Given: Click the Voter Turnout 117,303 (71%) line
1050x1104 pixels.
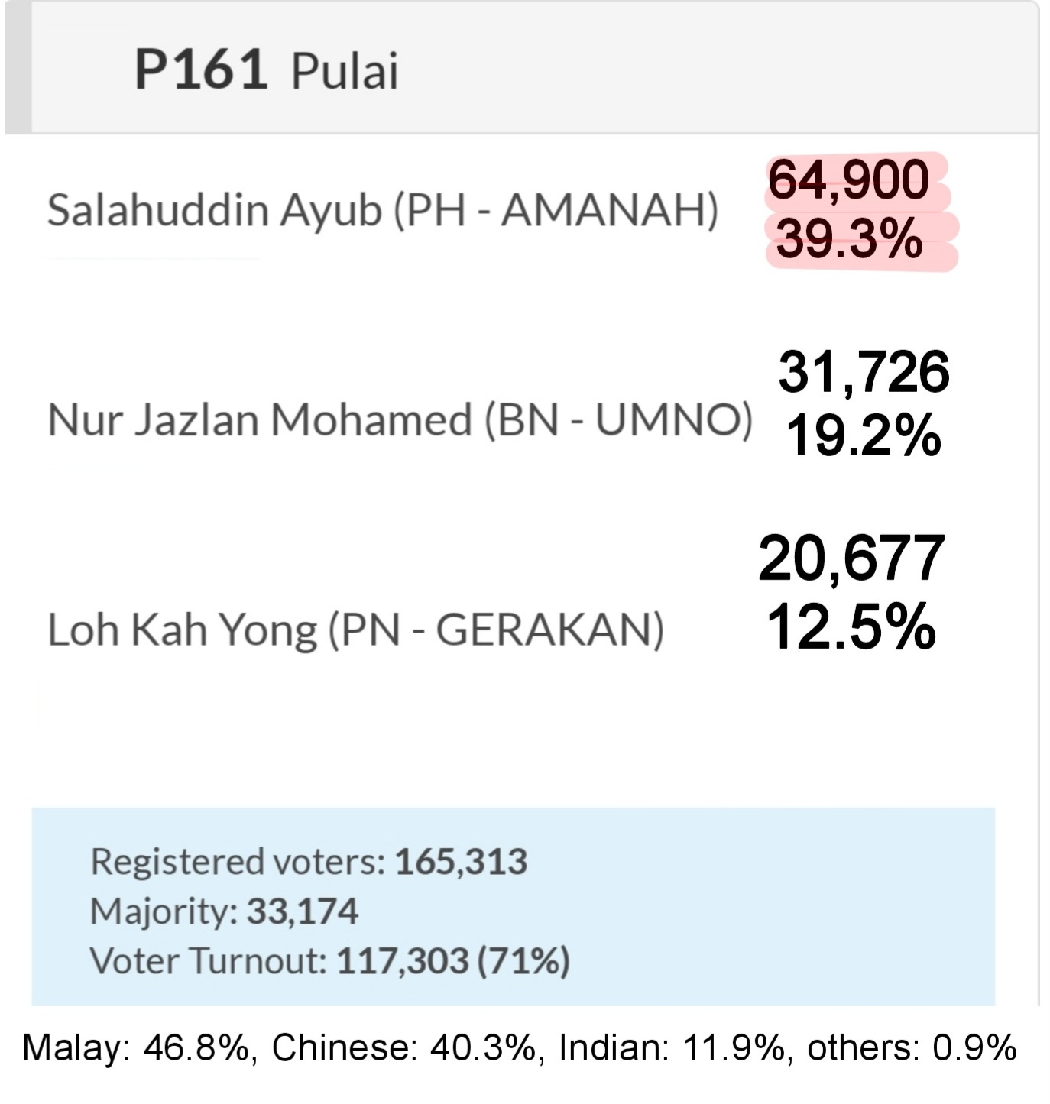Looking at the screenshot, I should coord(330,960).
